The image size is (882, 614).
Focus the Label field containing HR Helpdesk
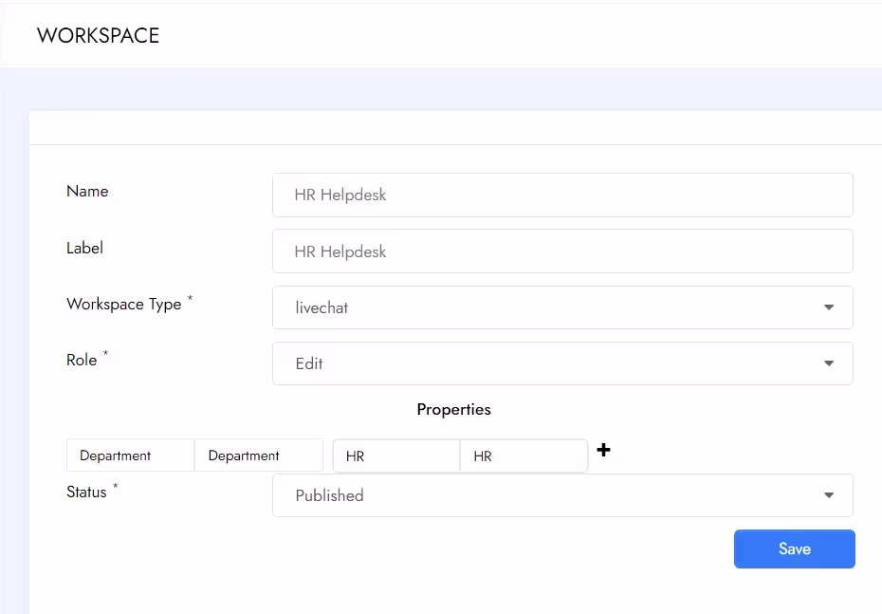click(x=562, y=251)
